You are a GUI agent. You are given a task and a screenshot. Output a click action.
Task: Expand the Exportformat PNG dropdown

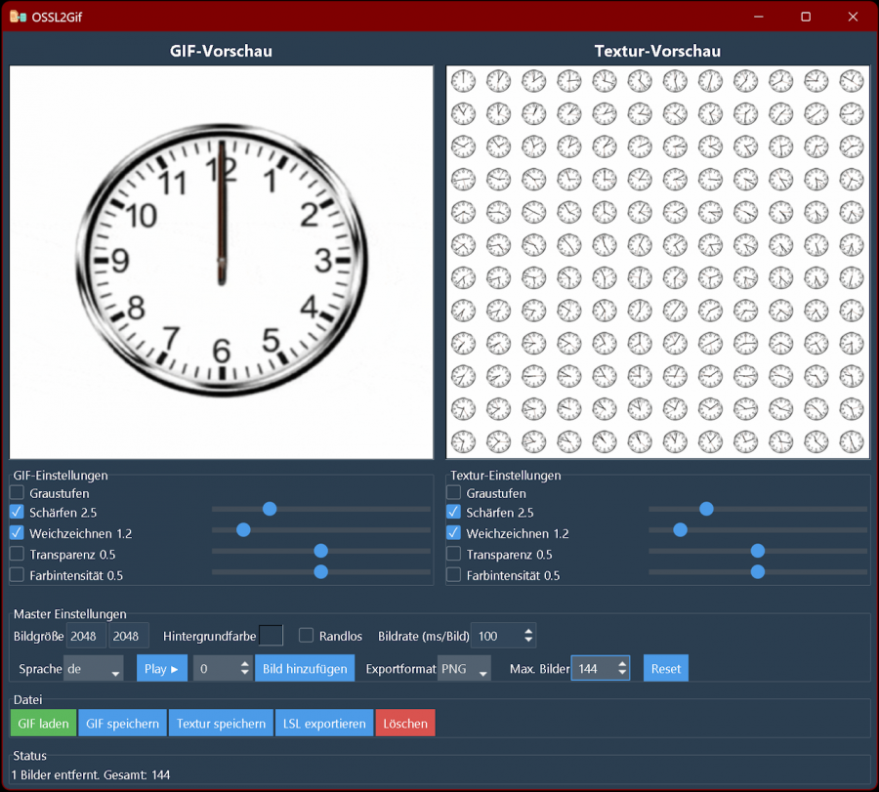click(464, 669)
